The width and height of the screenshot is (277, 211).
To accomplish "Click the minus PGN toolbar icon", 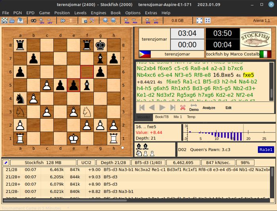I will point(135,21).
